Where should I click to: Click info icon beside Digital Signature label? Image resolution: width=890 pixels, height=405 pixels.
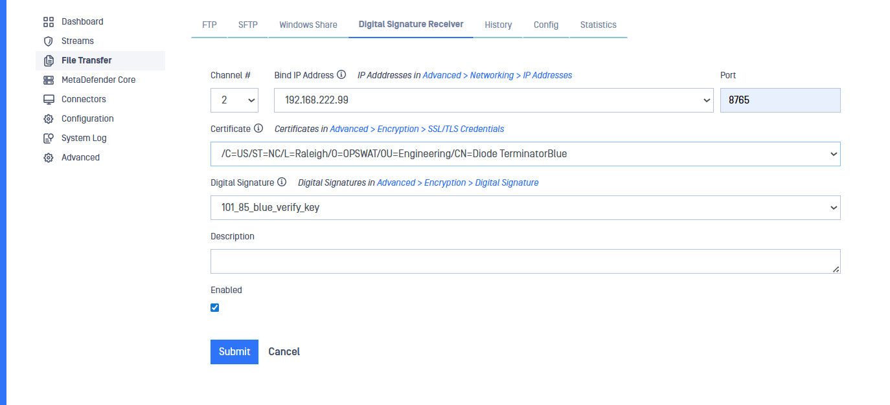pyautogui.click(x=282, y=182)
